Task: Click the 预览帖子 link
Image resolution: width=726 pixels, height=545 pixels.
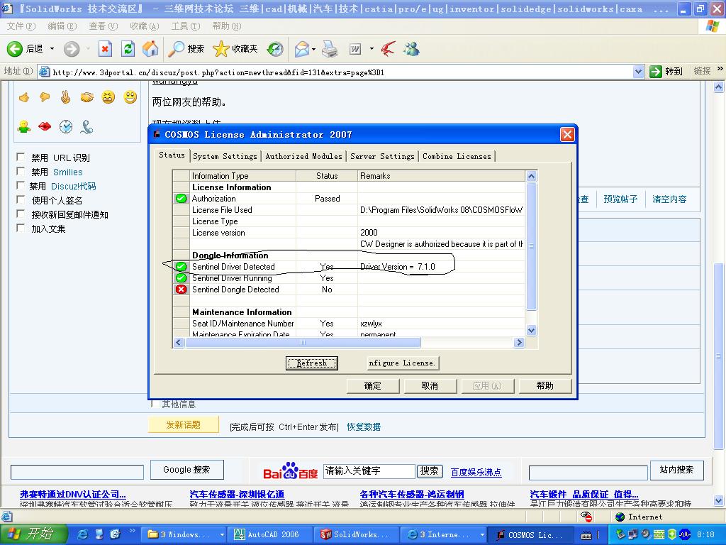Action: click(x=620, y=199)
